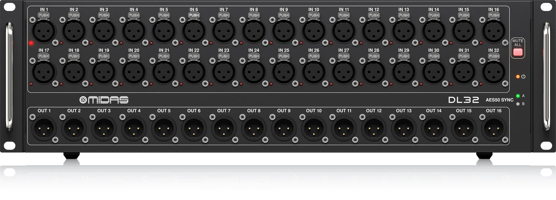Push the PUSH release tab above IN 18
Viewport: 556px width, 200px height.
click(74, 56)
